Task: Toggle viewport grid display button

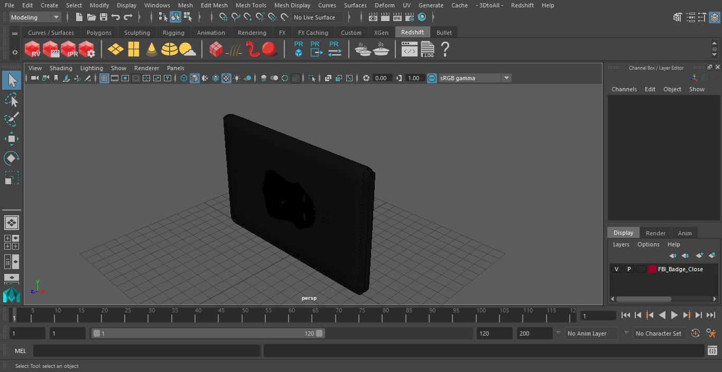Action: 104,78
